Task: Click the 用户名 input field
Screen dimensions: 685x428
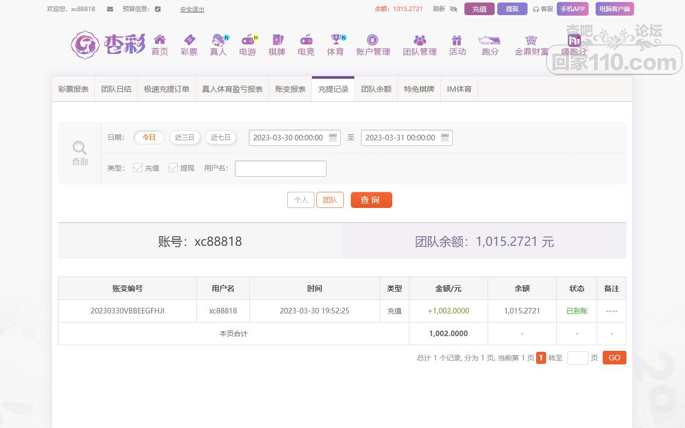Action: [x=281, y=169]
